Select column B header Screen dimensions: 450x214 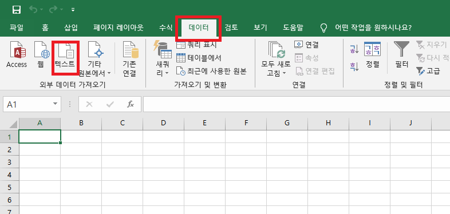[81, 123]
